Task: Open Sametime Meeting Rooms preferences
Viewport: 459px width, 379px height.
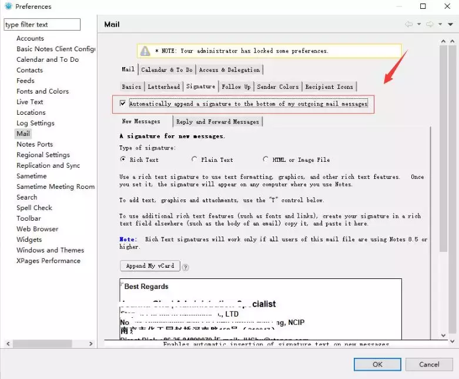Action: click(x=56, y=187)
